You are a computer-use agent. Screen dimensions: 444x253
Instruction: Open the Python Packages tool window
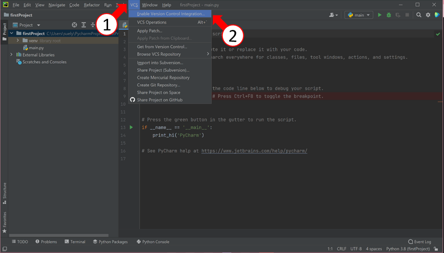(111, 242)
